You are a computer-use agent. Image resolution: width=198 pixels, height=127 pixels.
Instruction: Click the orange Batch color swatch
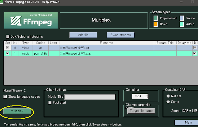[x=156, y=24]
